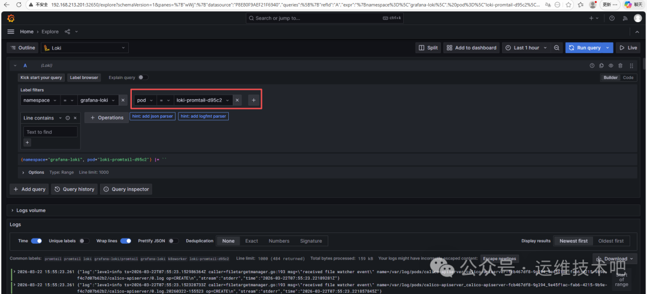Bookmark page with the star icon
Screen dimensions: 647x294
(568, 5)
